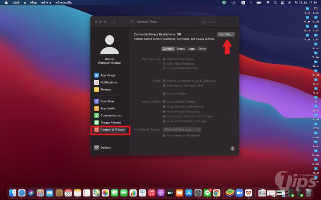Click the date and time in menu bar
The image size is (321, 200).
pos(306,3)
